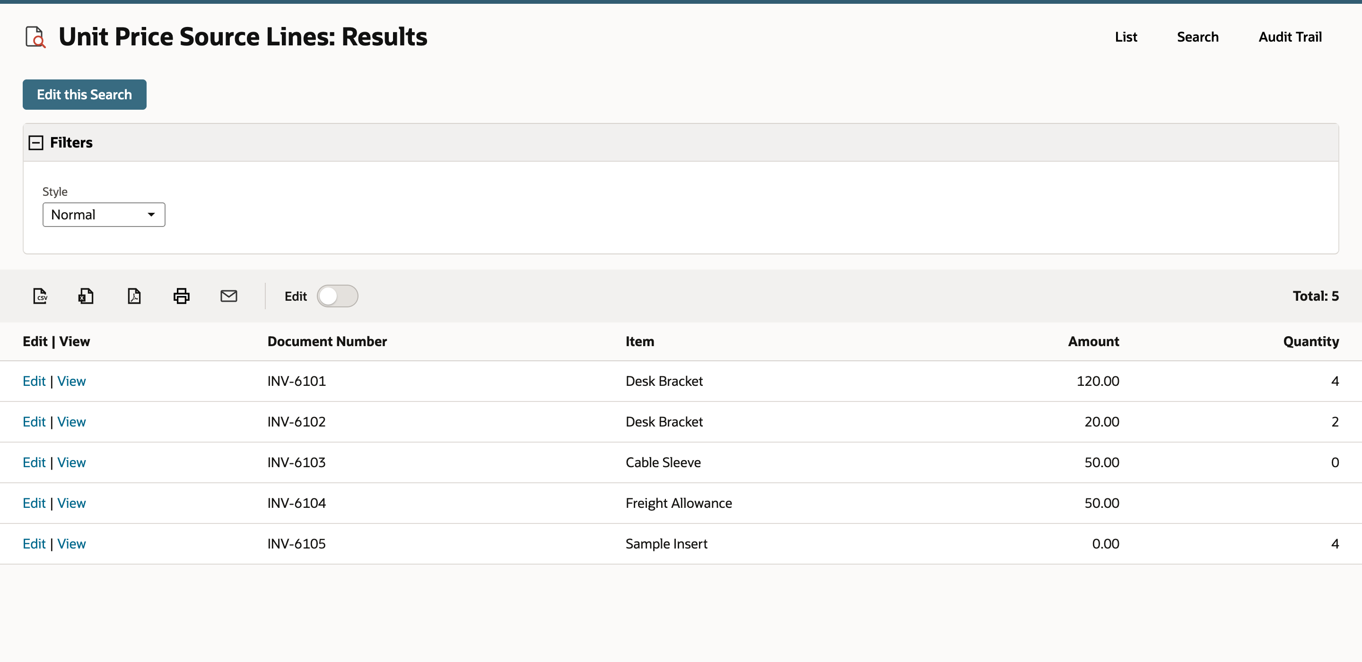Select the Cable Sleeve item cell
This screenshot has width=1362, height=662.
coord(663,462)
